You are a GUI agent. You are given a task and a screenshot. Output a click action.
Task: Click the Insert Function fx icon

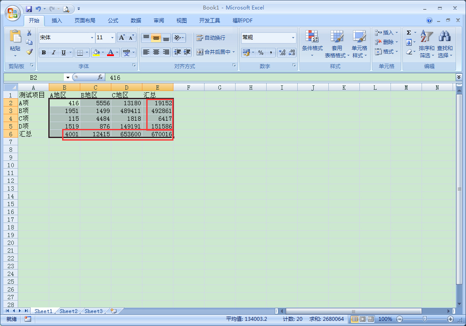point(100,78)
